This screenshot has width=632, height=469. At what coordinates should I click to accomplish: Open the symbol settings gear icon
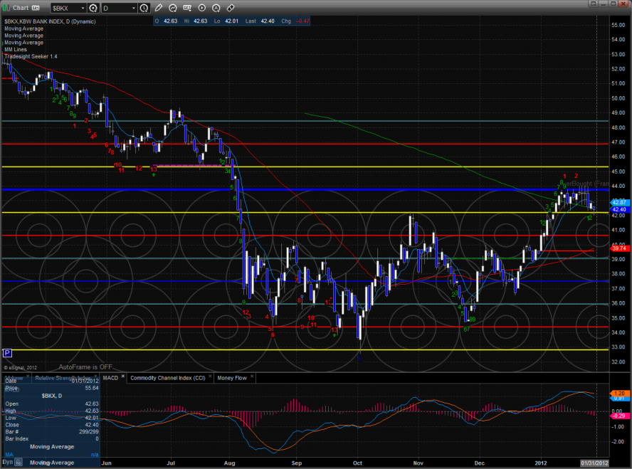coord(93,8)
